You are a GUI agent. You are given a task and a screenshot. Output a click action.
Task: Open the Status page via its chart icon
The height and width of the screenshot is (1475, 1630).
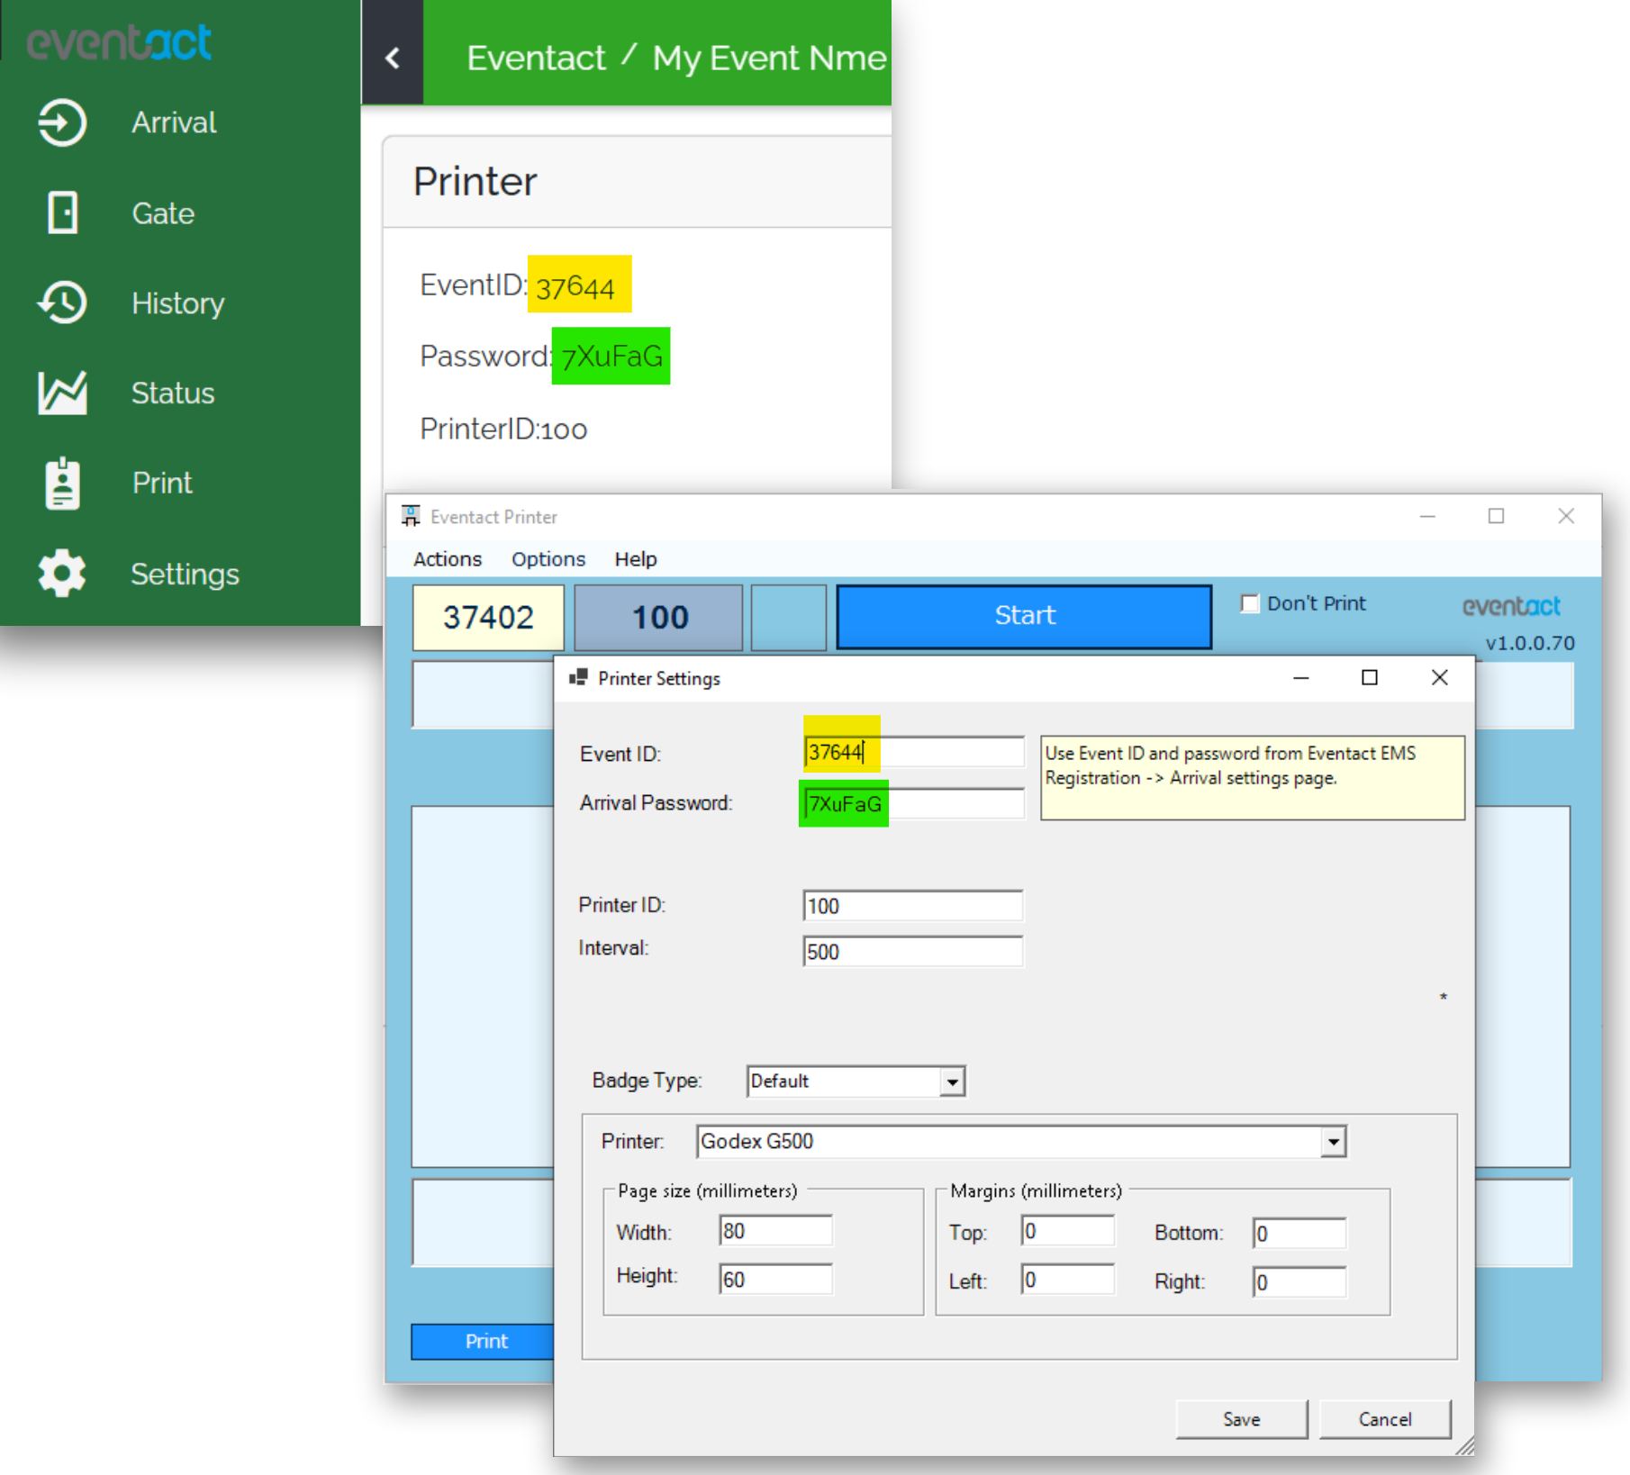(x=60, y=393)
